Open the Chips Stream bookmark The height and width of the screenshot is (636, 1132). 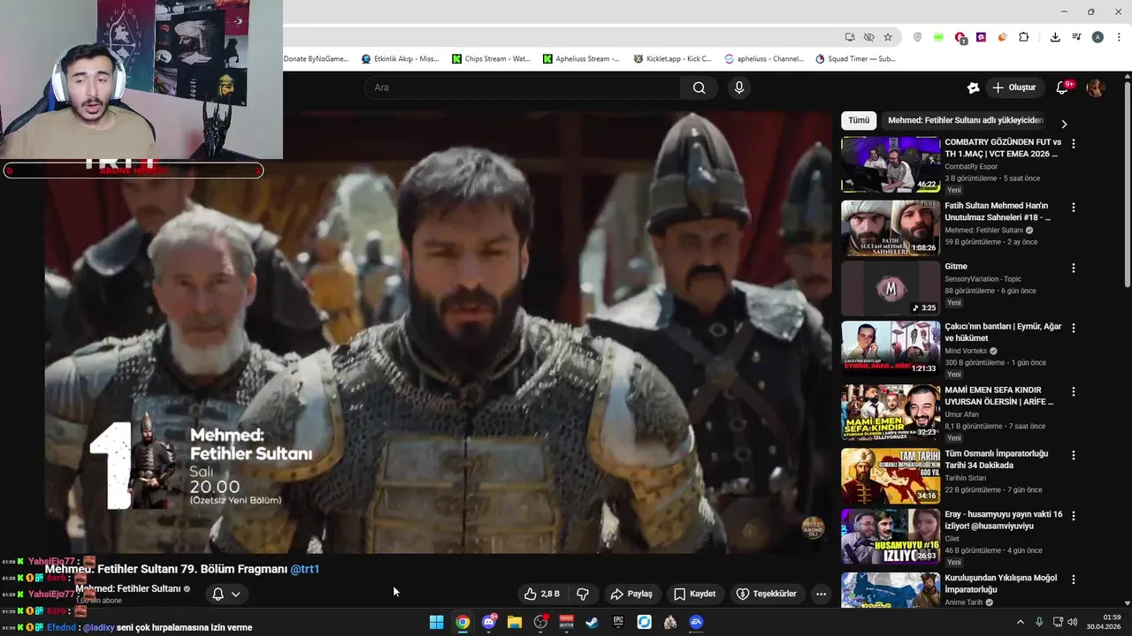tap(491, 59)
